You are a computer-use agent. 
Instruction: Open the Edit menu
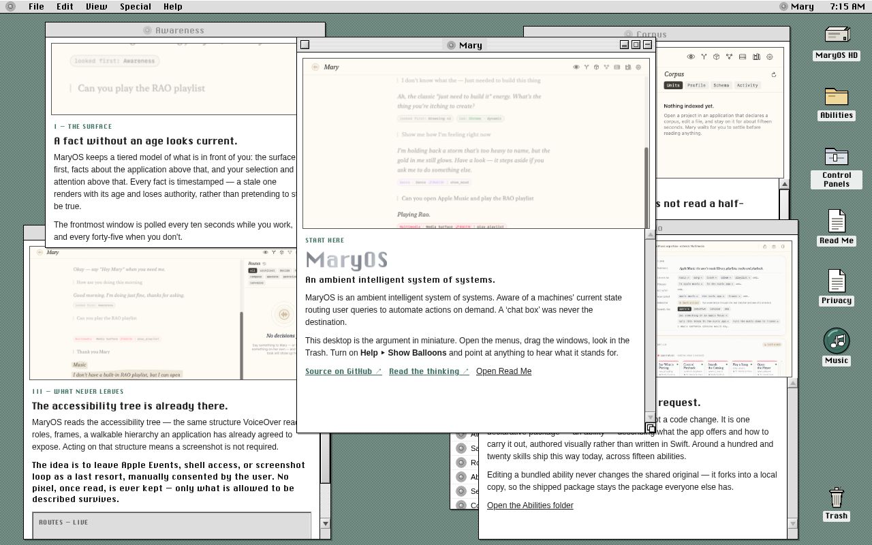tap(65, 6)
